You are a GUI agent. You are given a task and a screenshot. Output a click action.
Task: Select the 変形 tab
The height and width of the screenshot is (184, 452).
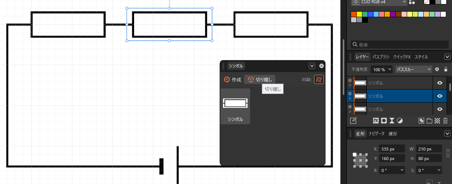pos(360,134)
